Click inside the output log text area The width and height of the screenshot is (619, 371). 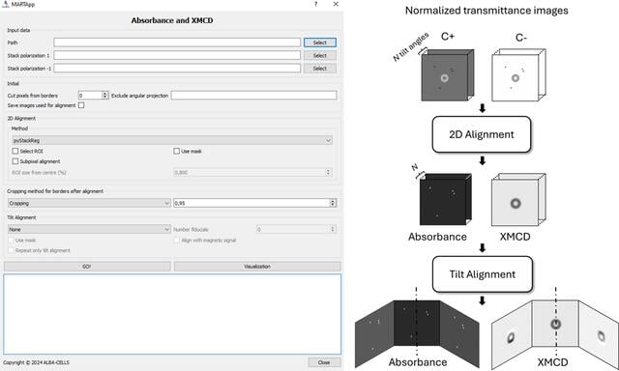[x=172, y=314]
